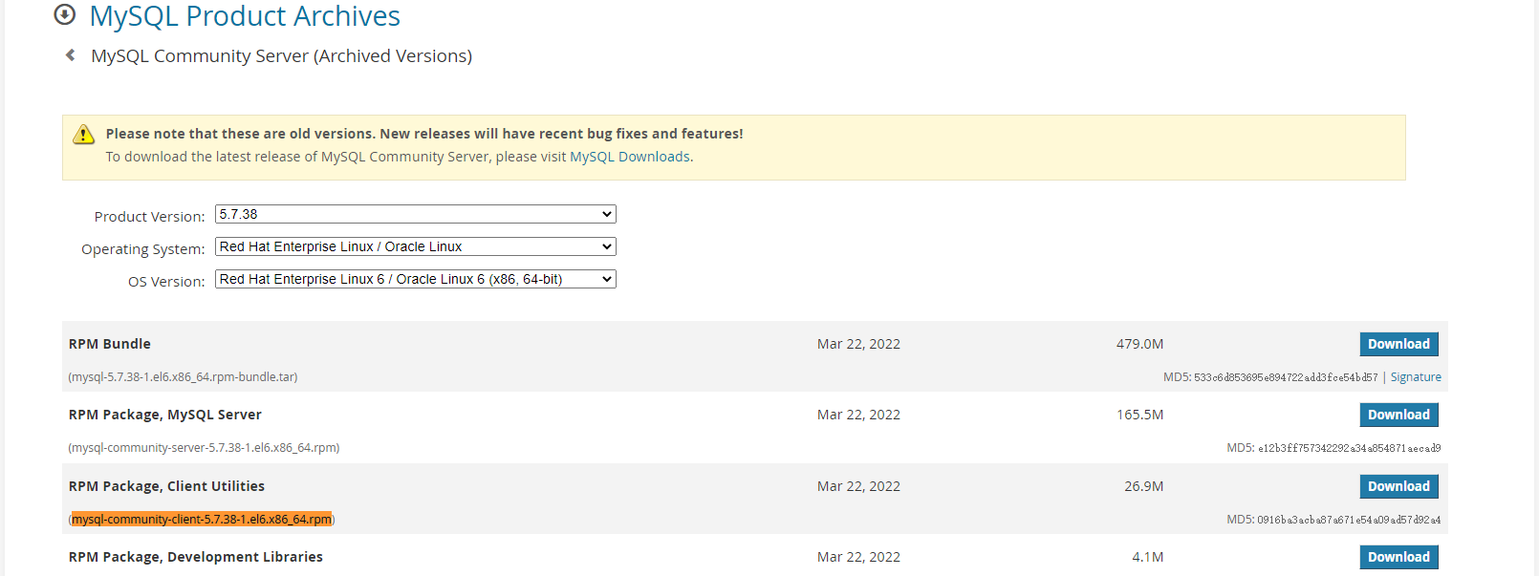Open the OS Version dropdown
The height and width of the screenshot is (576, 1539).
tap(415, 279)
